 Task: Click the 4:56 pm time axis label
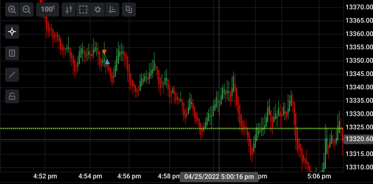coord(129,176)
